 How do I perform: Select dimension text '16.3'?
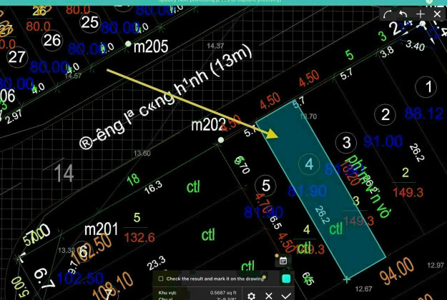tap(153, 188)
